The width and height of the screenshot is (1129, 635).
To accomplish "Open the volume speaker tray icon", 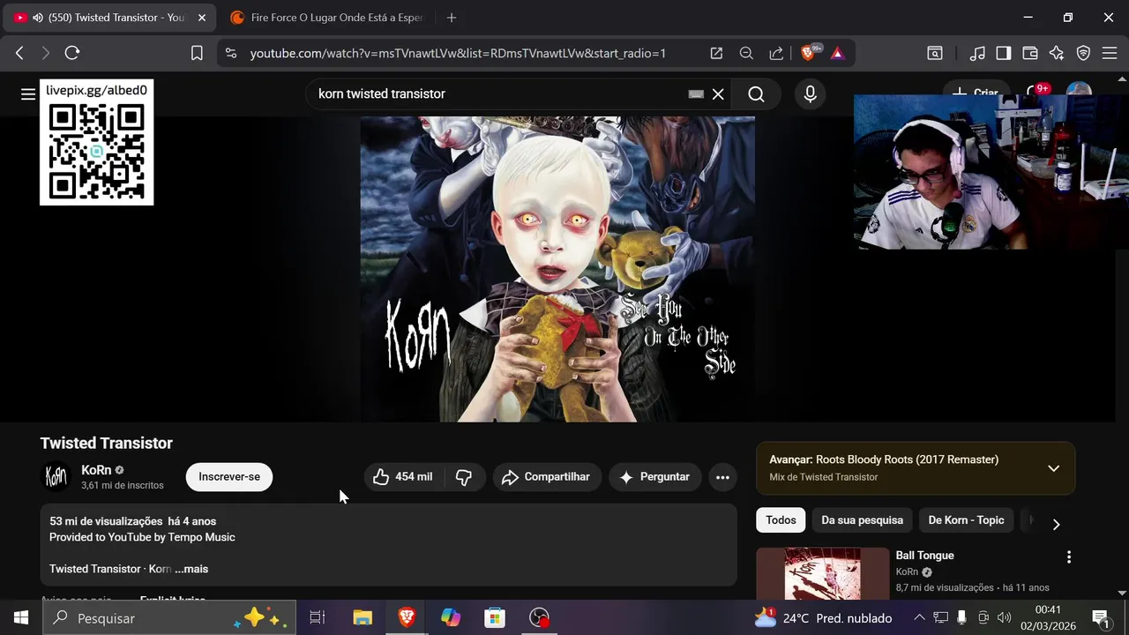I will pyautogui.click(x=1005, y=618).
